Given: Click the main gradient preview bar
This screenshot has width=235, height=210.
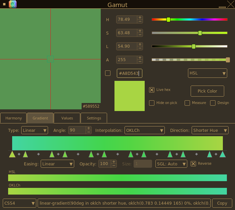Looking at the screenshot, I should [117, 143].
